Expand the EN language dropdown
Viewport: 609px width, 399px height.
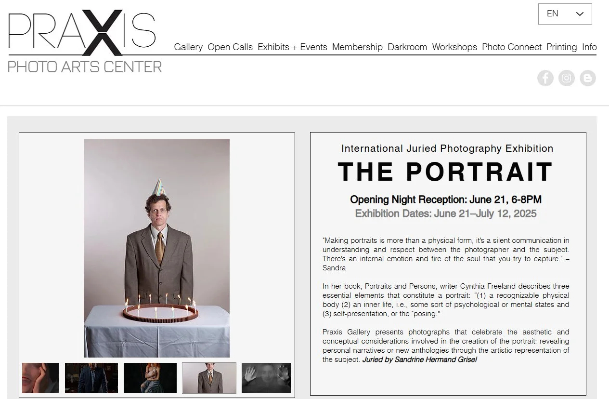click(565, 14)
